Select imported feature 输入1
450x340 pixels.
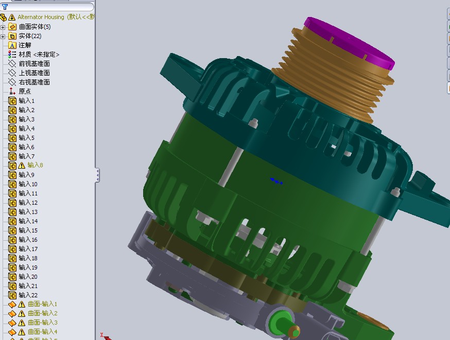point(27,101)
